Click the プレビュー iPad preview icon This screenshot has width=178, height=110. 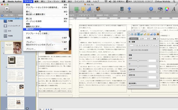point(122,9)
